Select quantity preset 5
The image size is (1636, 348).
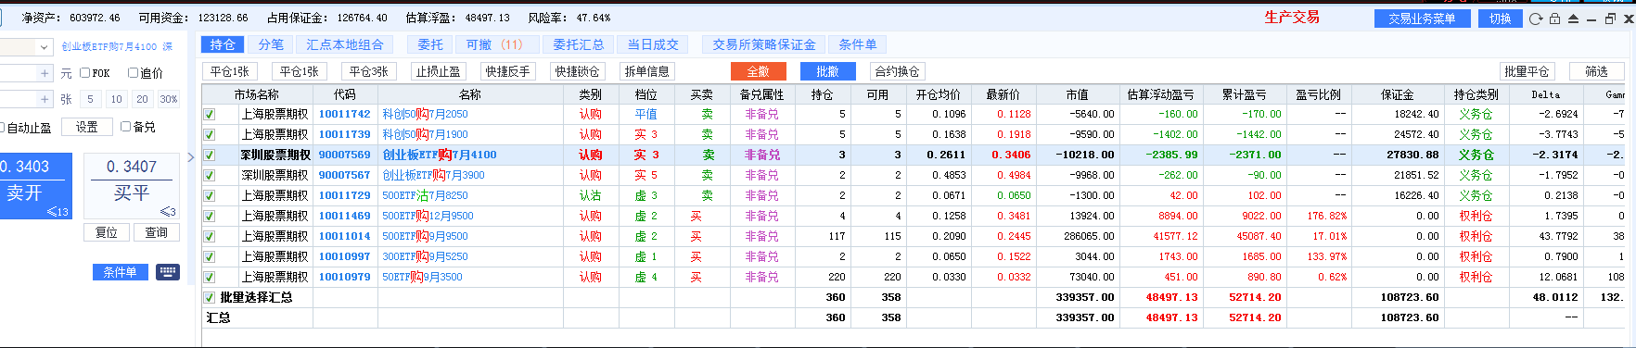pos(90,99)
